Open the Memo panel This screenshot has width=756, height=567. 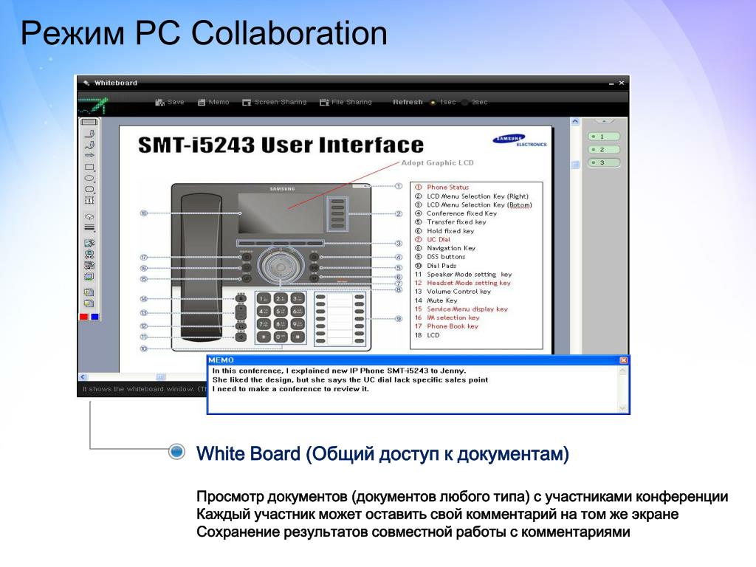click(x=213, y=102)
